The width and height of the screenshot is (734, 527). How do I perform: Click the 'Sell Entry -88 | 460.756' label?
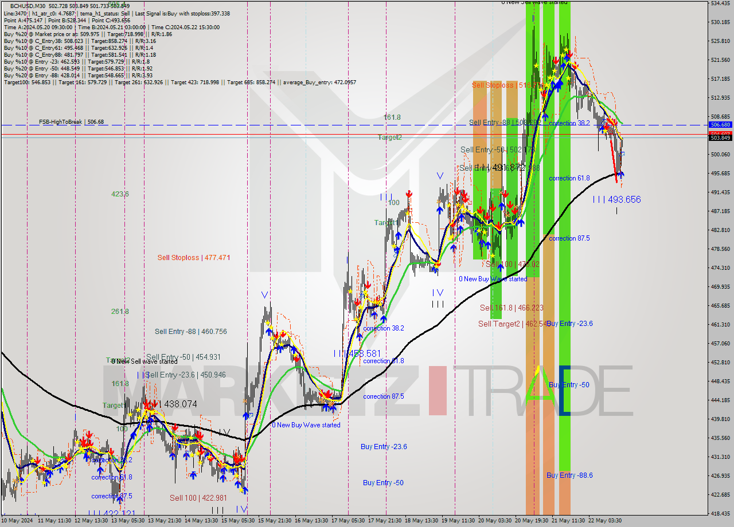[x=190, y=331]
